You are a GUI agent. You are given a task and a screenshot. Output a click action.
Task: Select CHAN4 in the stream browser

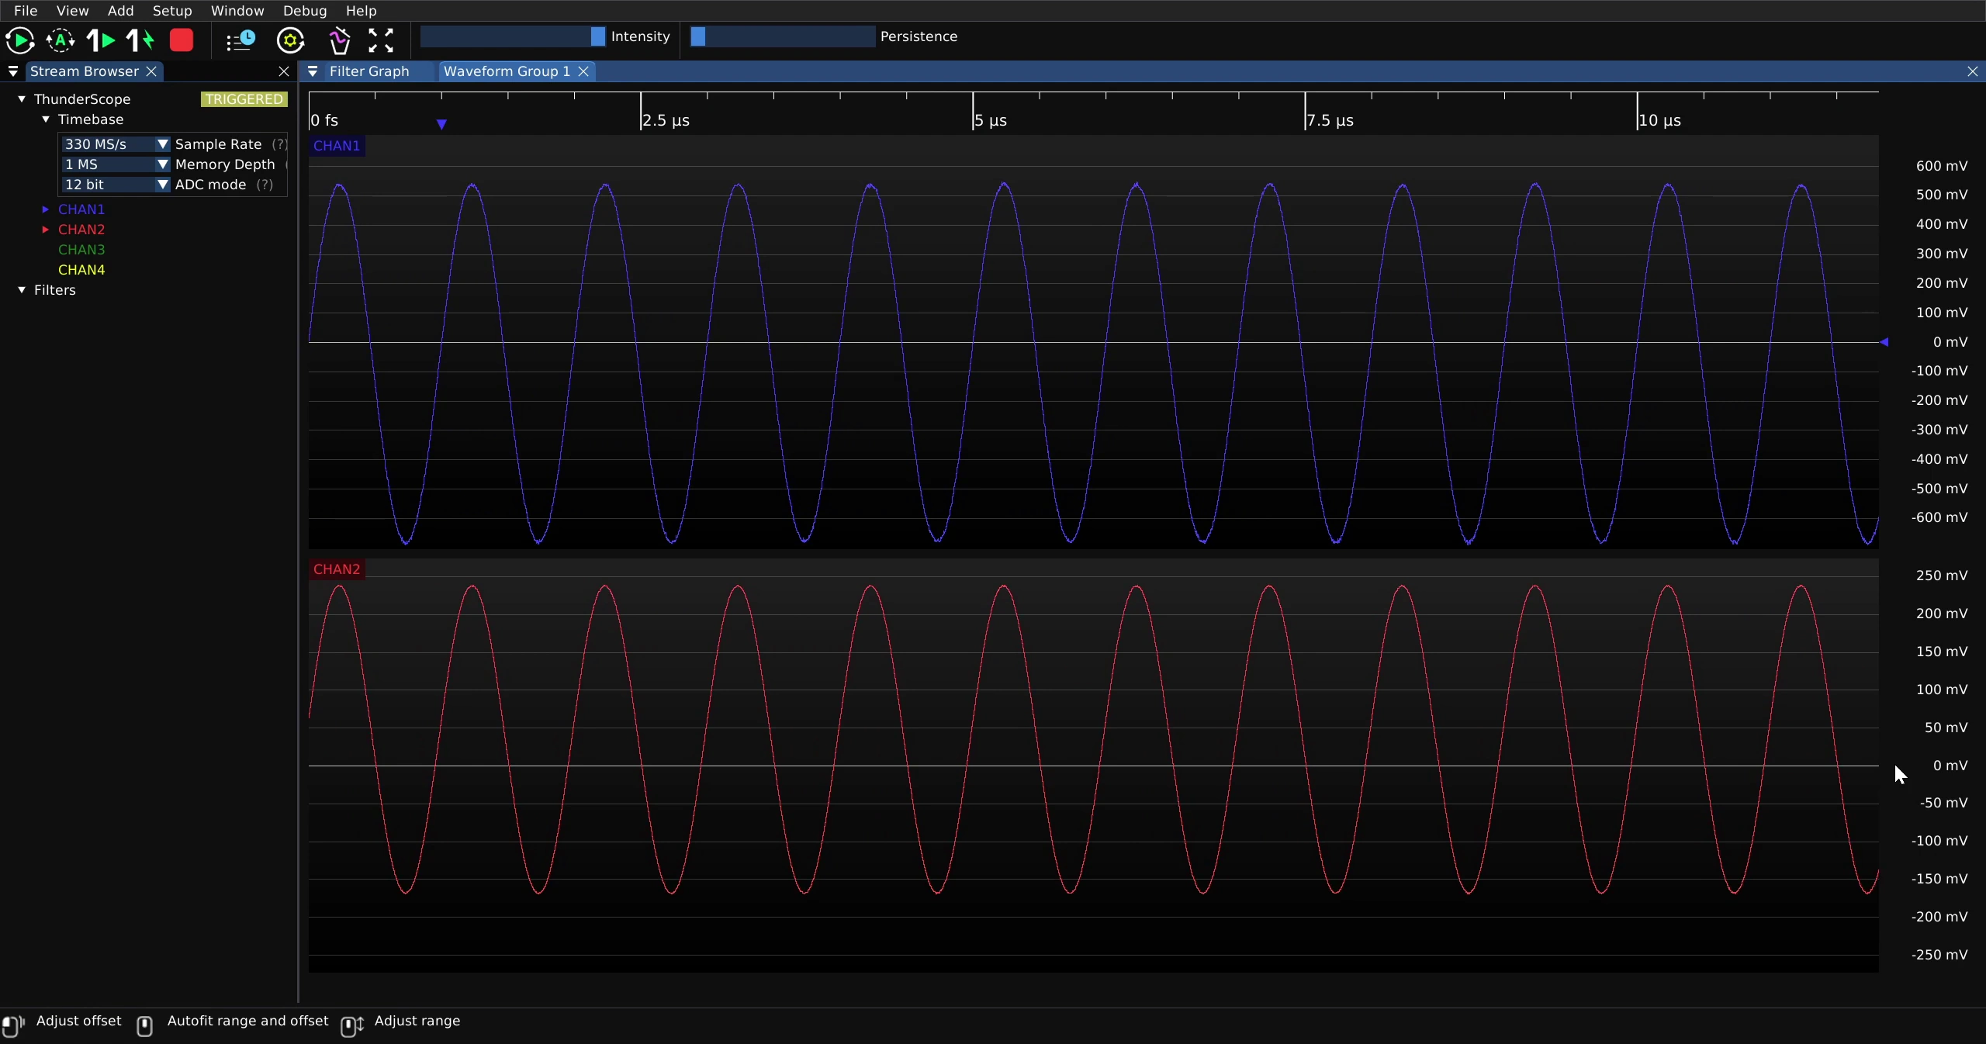81,270
